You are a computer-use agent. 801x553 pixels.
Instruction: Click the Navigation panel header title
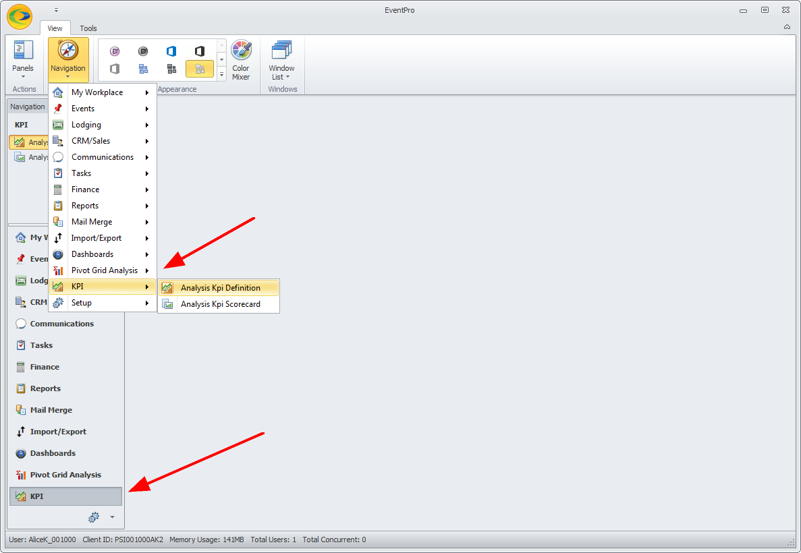pos(28,107)
